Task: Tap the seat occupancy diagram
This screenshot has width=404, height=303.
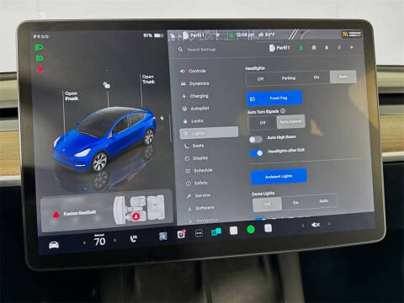Action: point(140,210)
